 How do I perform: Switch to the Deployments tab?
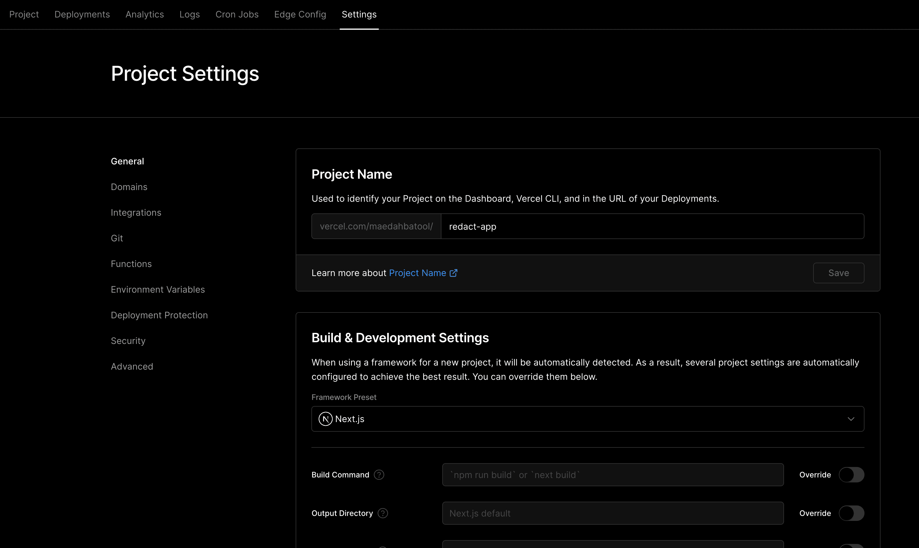82,14
